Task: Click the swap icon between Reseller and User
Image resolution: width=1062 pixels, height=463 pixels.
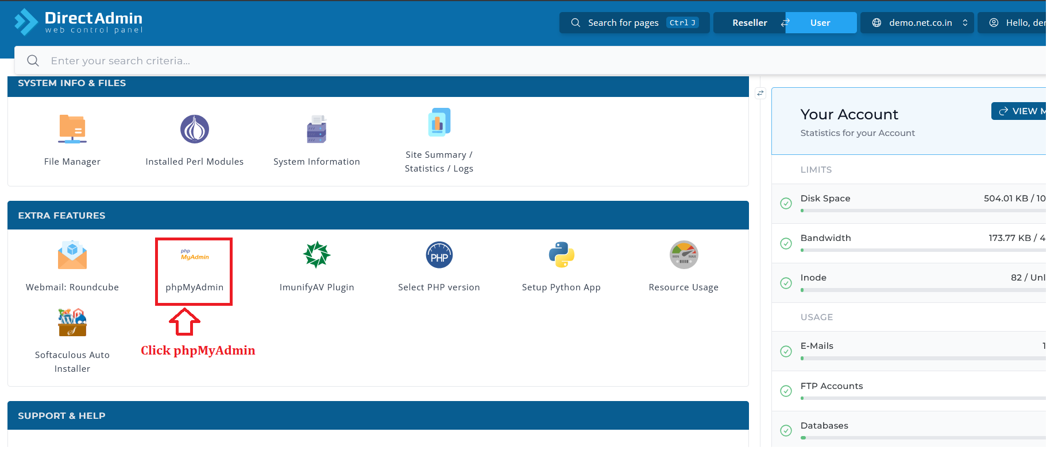Action: tap(785, 23)
